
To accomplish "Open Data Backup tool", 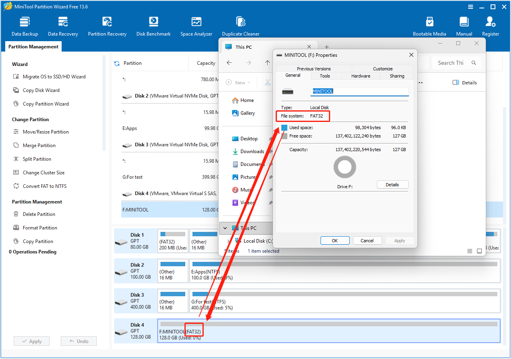I will pos(25,26).
